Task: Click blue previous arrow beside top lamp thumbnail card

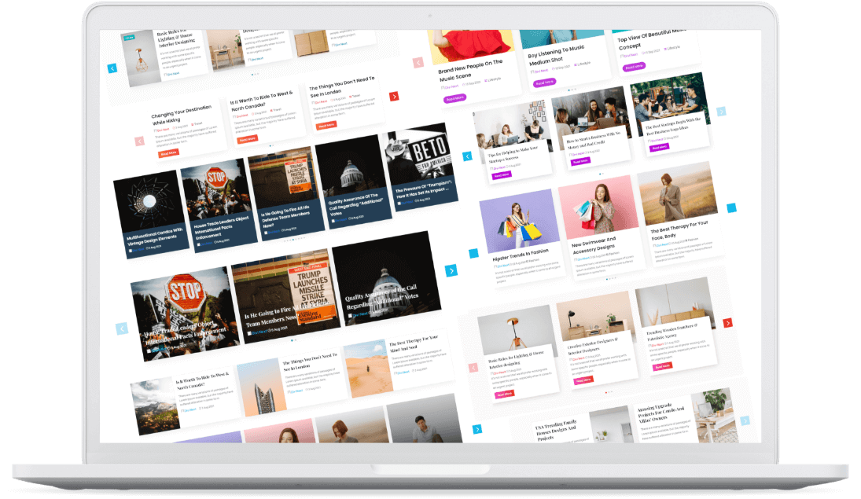Action: tap(112, 68)
